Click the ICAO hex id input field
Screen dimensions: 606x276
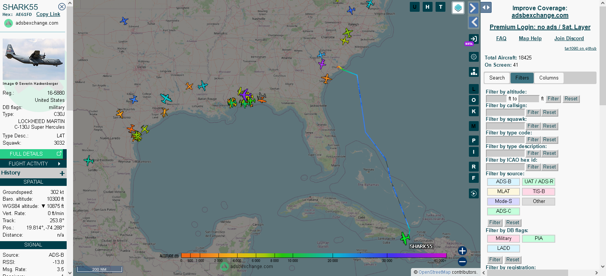(x=505, y=167)
